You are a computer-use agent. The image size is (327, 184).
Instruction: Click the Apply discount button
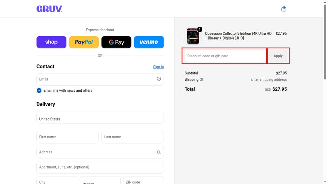pos(278,56)
